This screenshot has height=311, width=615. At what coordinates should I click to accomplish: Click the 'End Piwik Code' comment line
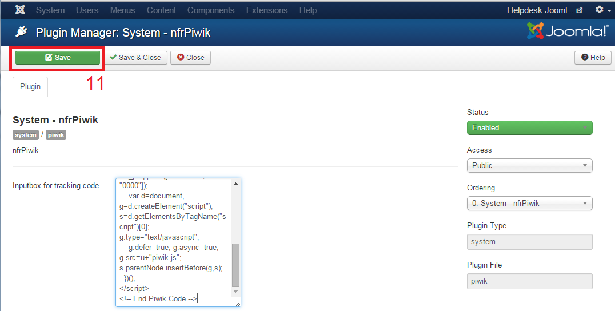158,298
